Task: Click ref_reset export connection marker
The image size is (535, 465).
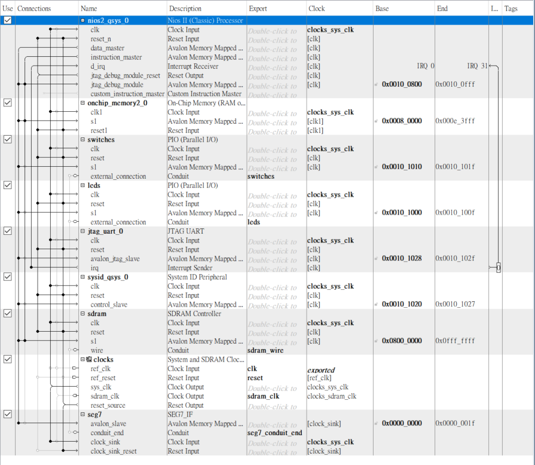Action: 75,377
